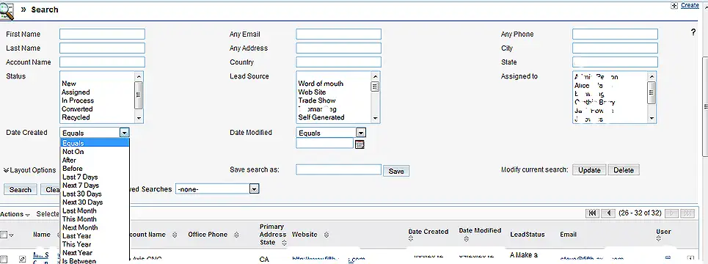Sort by User column arrows
Screen dimensions: 708x264
(659, 239)
